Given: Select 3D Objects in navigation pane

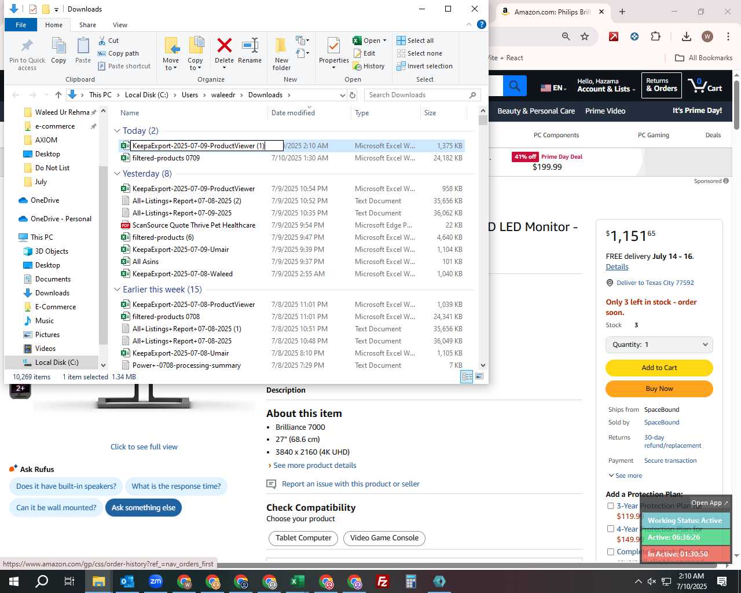Looking at the screenshot, I should click(52, 251).
